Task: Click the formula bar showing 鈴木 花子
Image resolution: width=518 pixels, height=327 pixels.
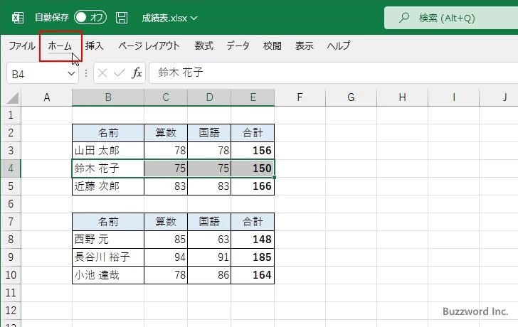Action: [333, 73]
